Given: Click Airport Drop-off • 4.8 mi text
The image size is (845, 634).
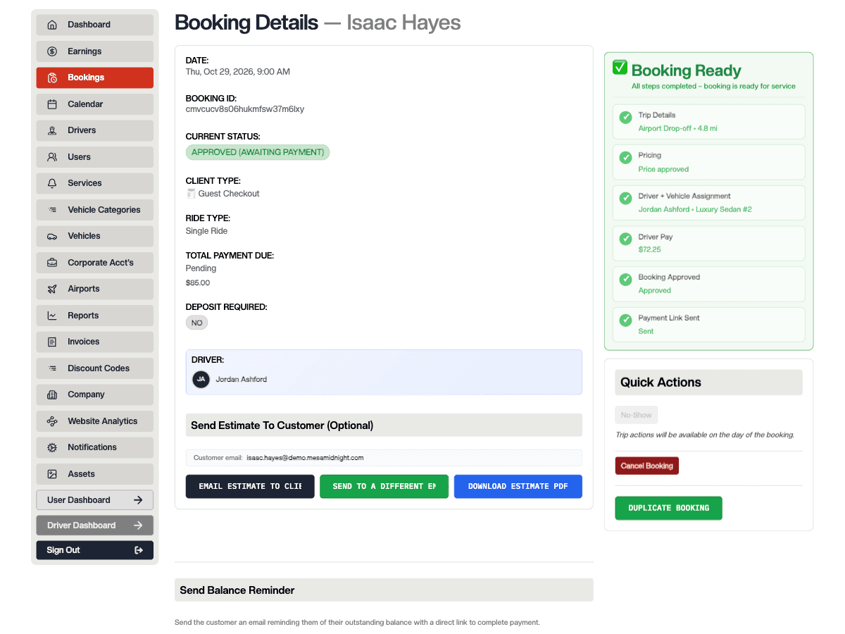Looking at the screenshot, I should pyautogui.click(x=677, y=128).
